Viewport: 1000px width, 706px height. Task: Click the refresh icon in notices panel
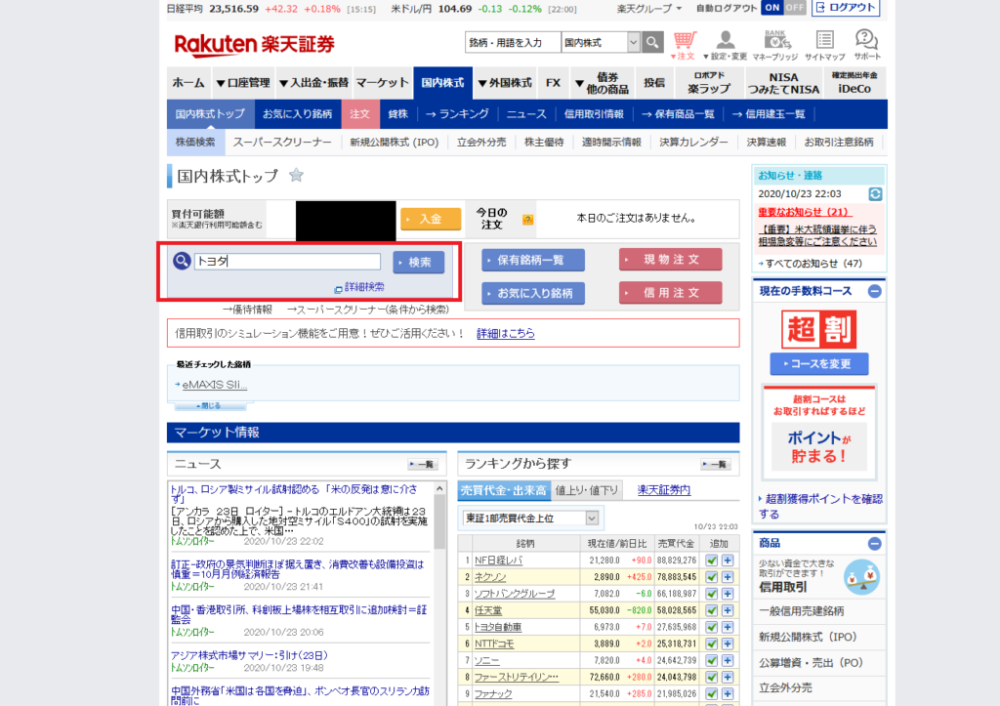tap(875, 194)
